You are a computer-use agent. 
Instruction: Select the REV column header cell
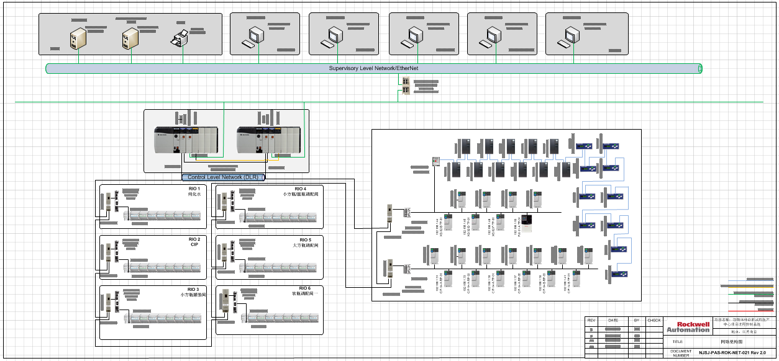click(x=592, y=321)
